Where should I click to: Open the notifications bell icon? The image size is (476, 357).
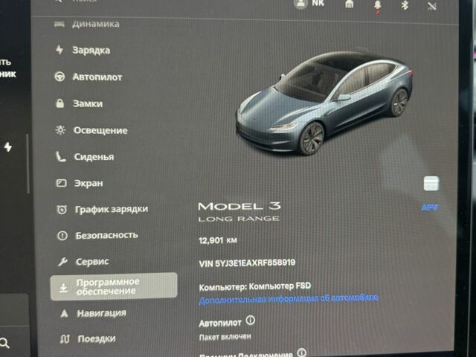coord(378,5)
